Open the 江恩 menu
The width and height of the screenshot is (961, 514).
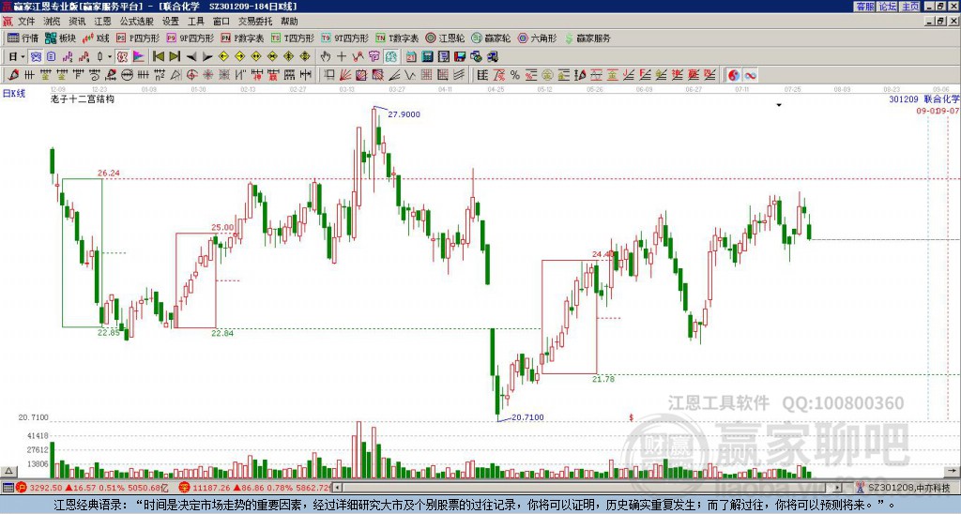coord(102,22)
